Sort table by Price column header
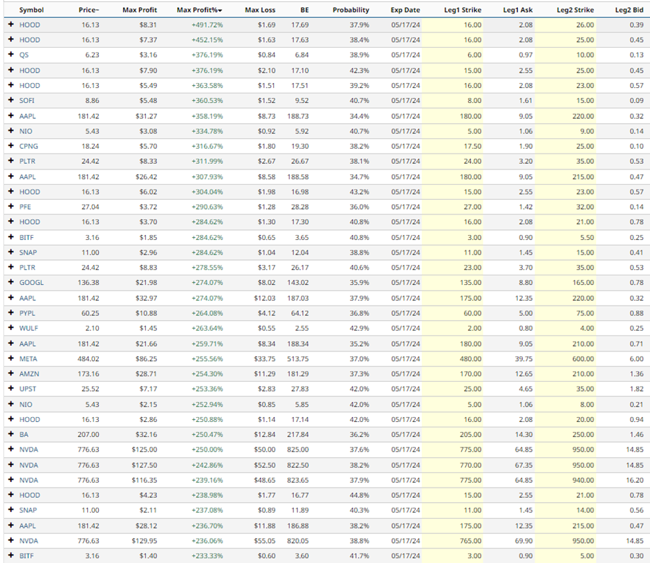The image size is (650, 563). [x=89, y=10]
